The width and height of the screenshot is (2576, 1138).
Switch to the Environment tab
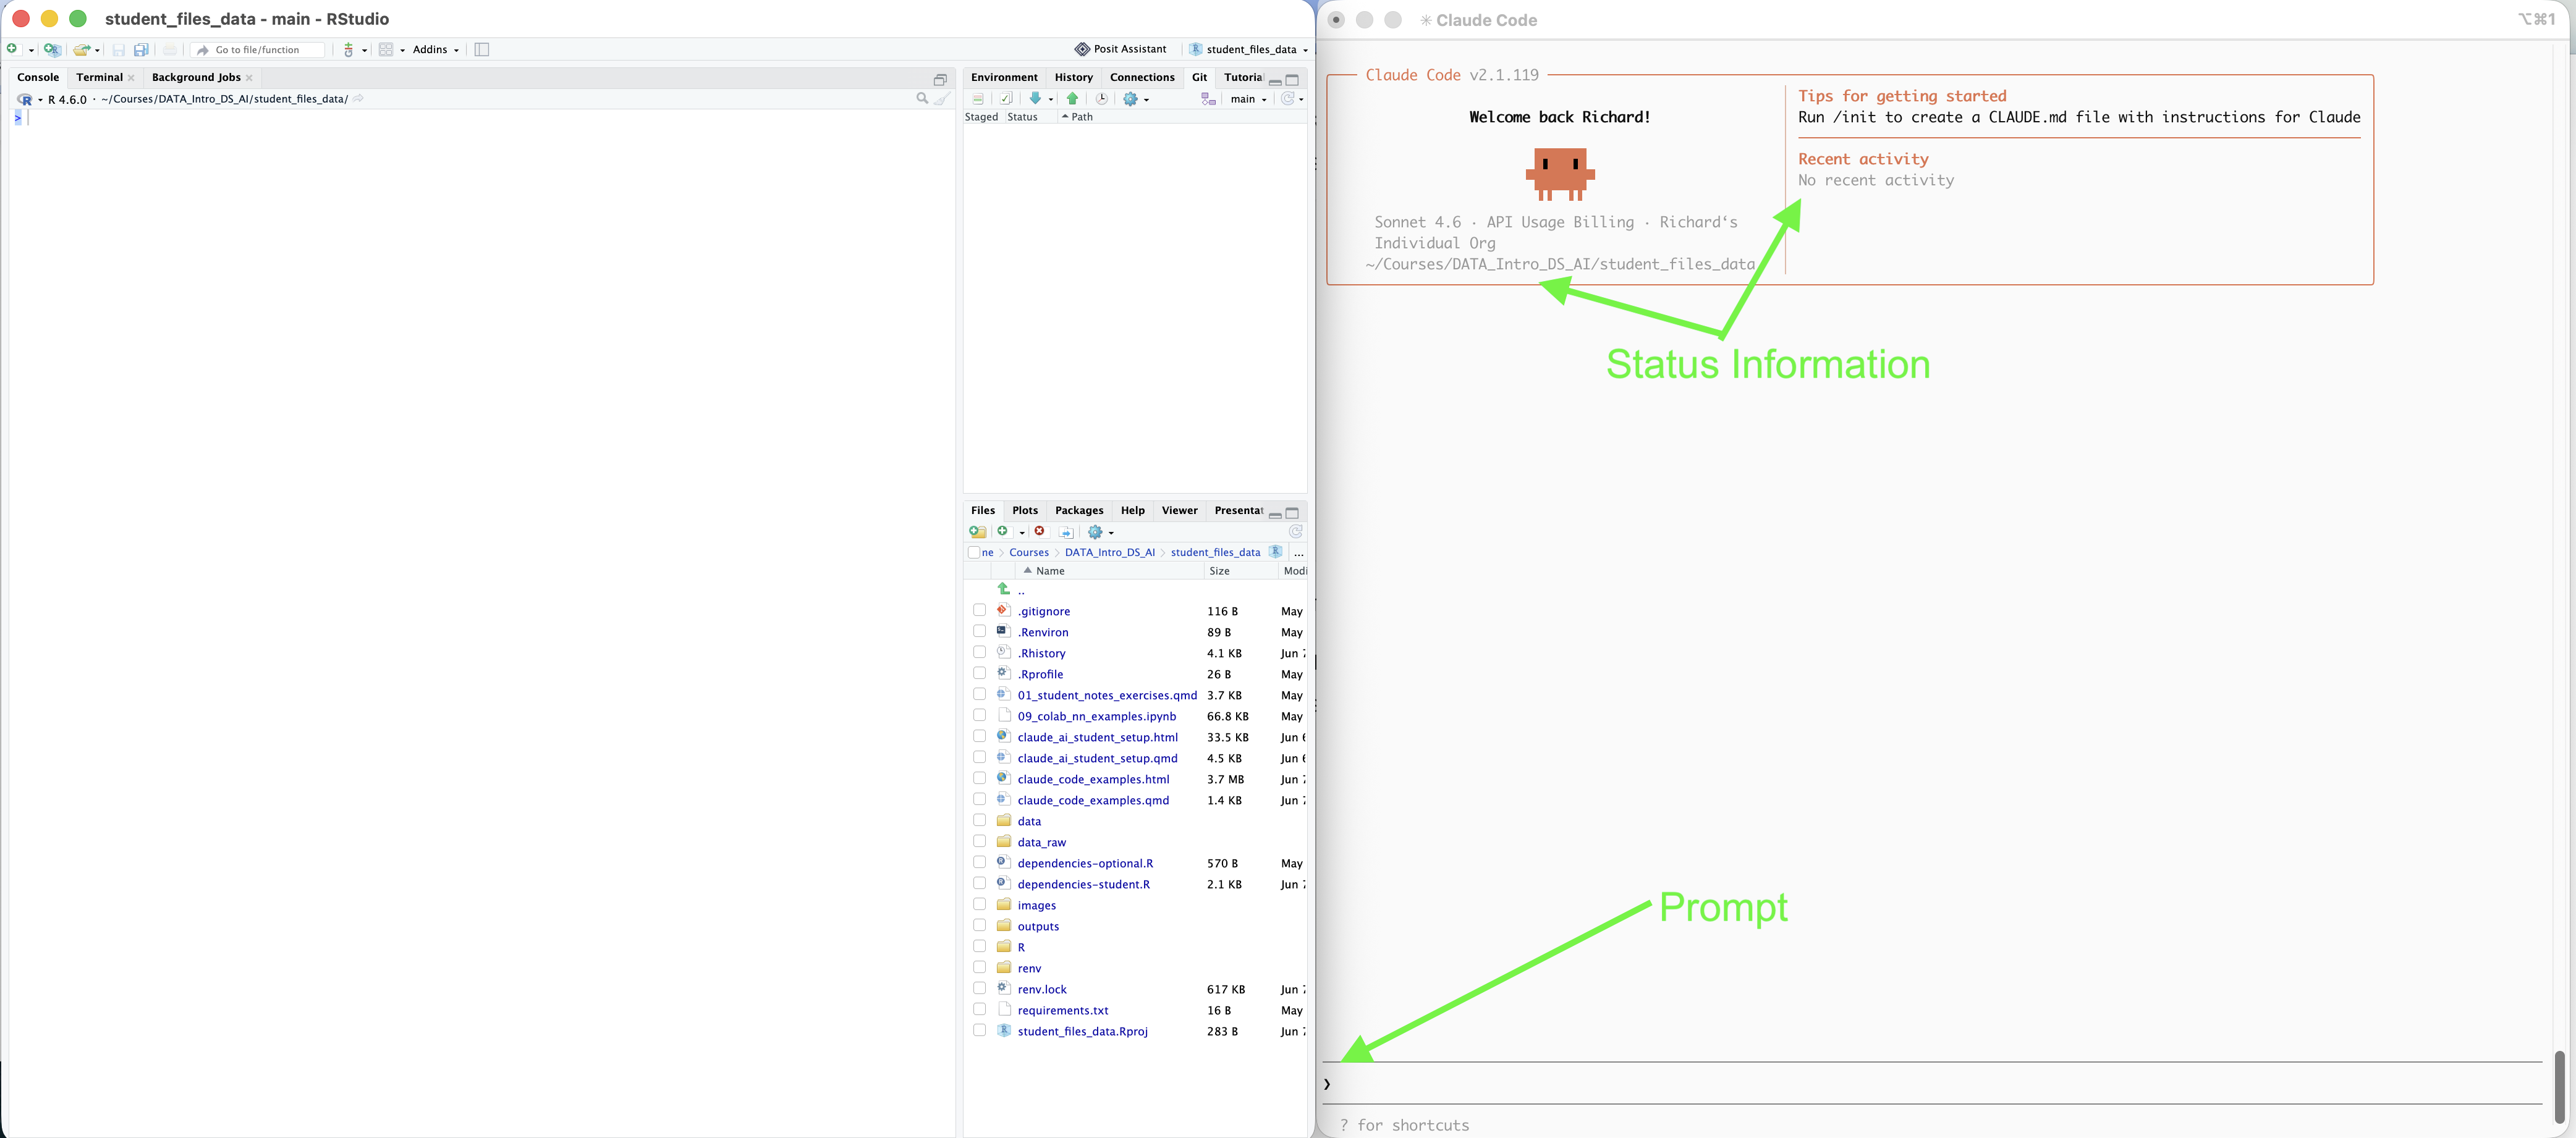[1004, 77]
